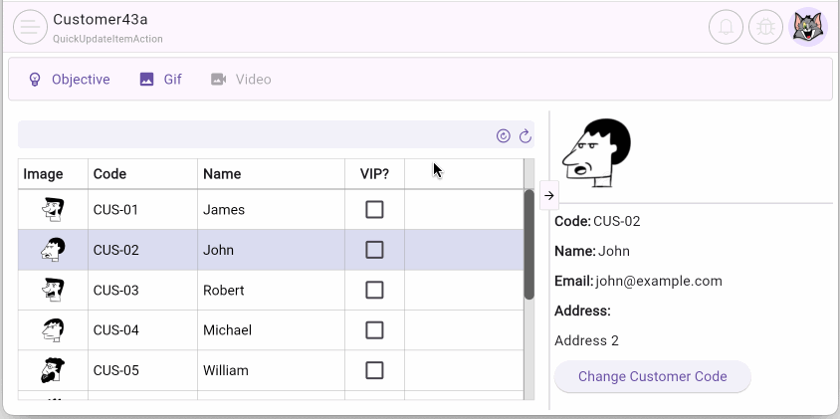Image resolution: width=840 pixels, height=419 pixels.
Task: Click William's customer image icon
Action: click(53, 370)
